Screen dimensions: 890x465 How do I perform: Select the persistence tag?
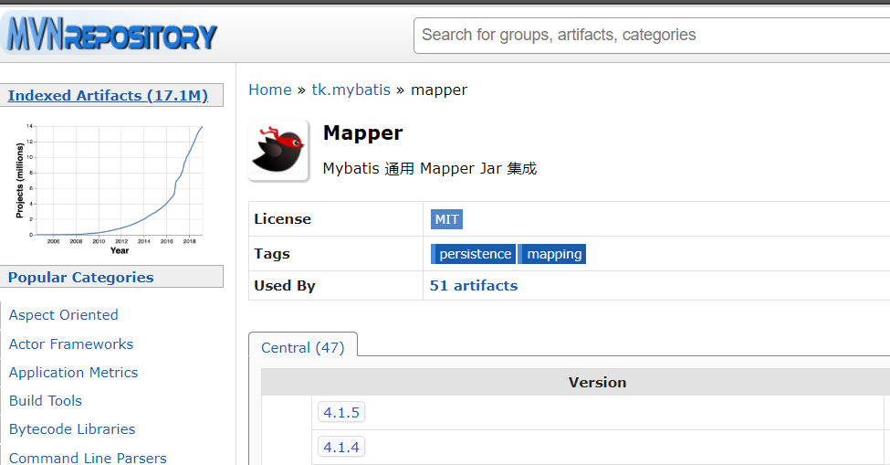[x=474, y=254]
